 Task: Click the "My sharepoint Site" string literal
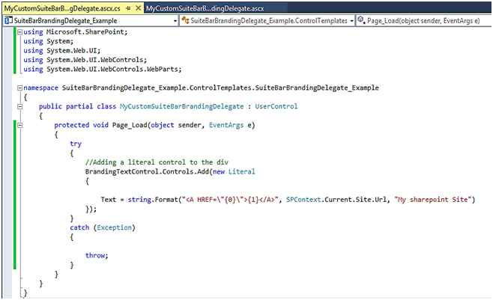(433, 200)
